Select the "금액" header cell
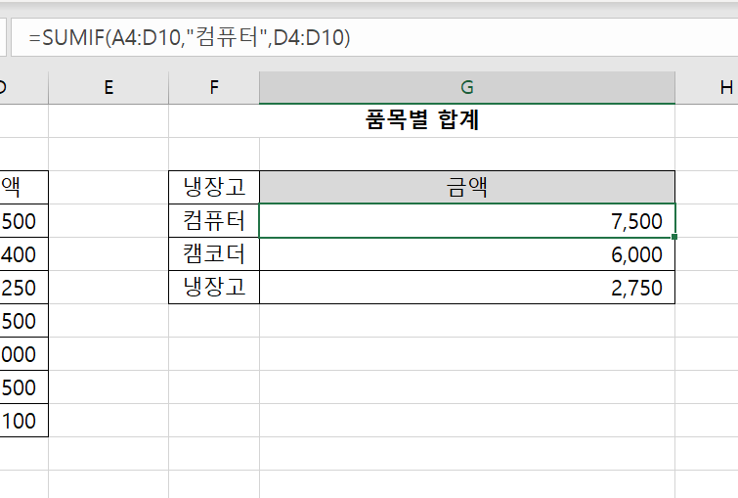The height and width of the screenshot is (498, 738). coord(466,188)
